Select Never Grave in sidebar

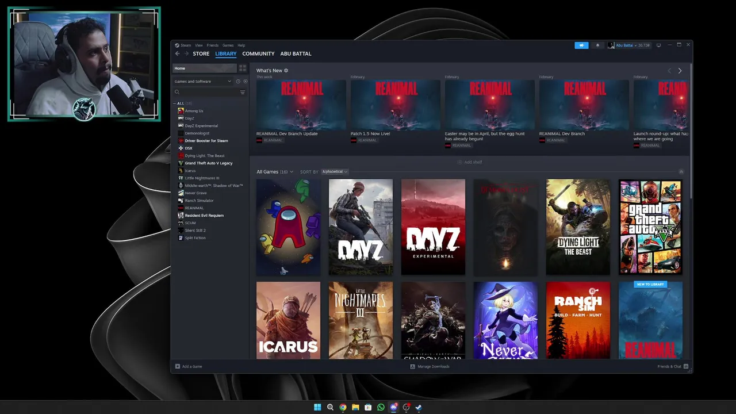coord(195,193)
